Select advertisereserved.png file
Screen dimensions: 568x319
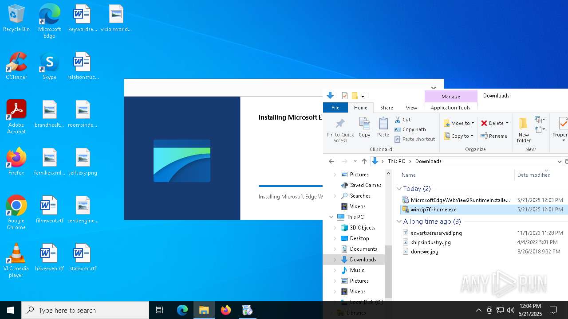[436, 233]
